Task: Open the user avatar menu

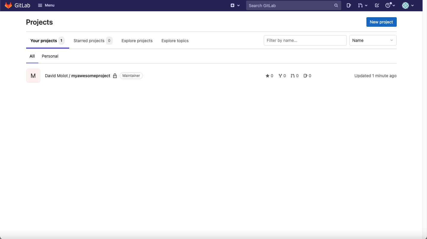Action: (x=408, y=5)
